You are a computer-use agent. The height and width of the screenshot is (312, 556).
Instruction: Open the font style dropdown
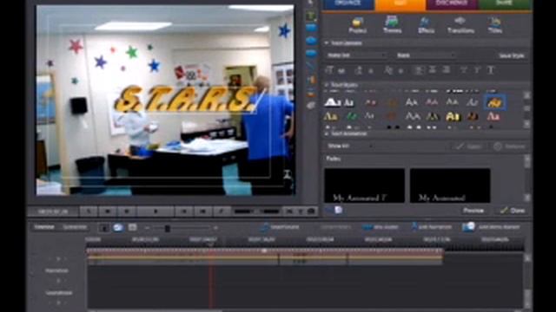coord(425,55)
